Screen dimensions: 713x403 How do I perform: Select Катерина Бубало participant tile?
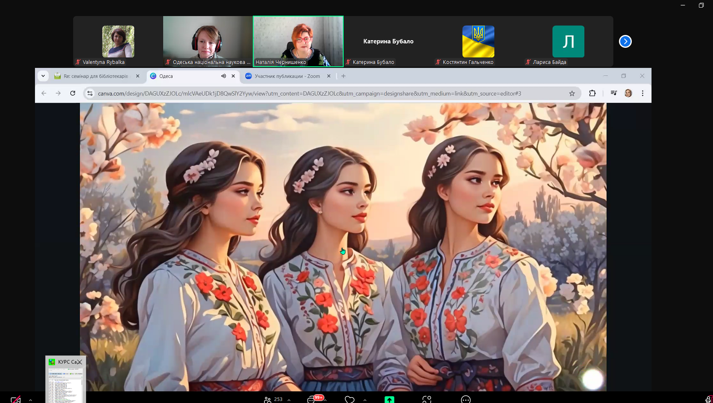(388, 41)
